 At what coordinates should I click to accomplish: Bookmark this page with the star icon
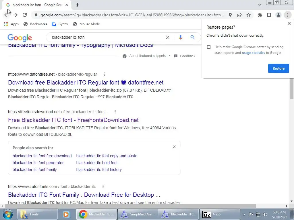tap(249, 15)
